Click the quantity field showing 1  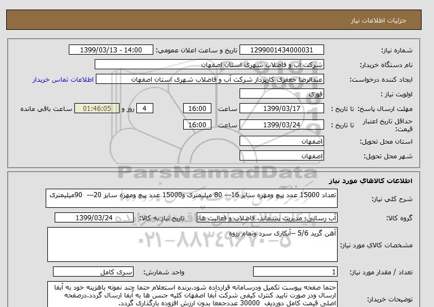(295, 272)
